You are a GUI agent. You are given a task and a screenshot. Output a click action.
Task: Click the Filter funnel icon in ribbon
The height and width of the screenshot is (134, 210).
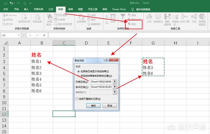click(123, 17)
